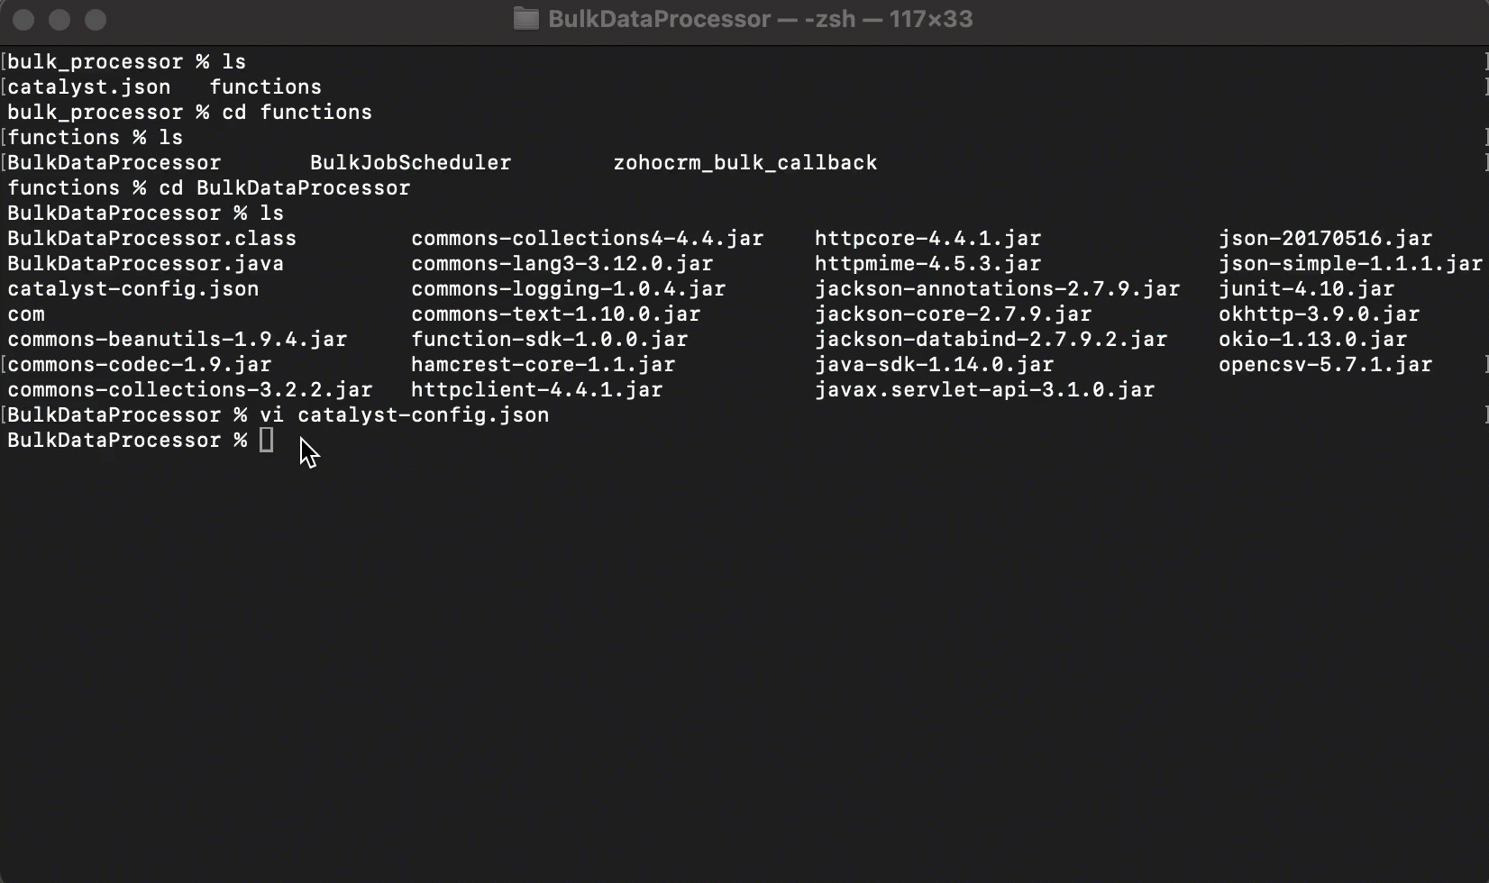Click catalyst-config.json in the ls output
Screen dimensions: 1489x883
point(132,289)
